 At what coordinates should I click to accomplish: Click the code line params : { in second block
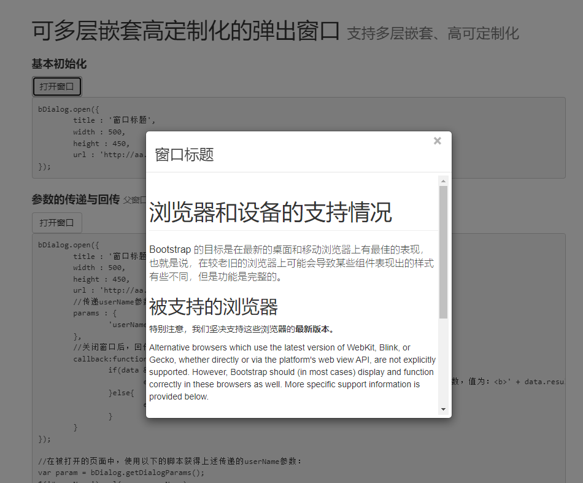pyautogui.click(x=95, y=313)
